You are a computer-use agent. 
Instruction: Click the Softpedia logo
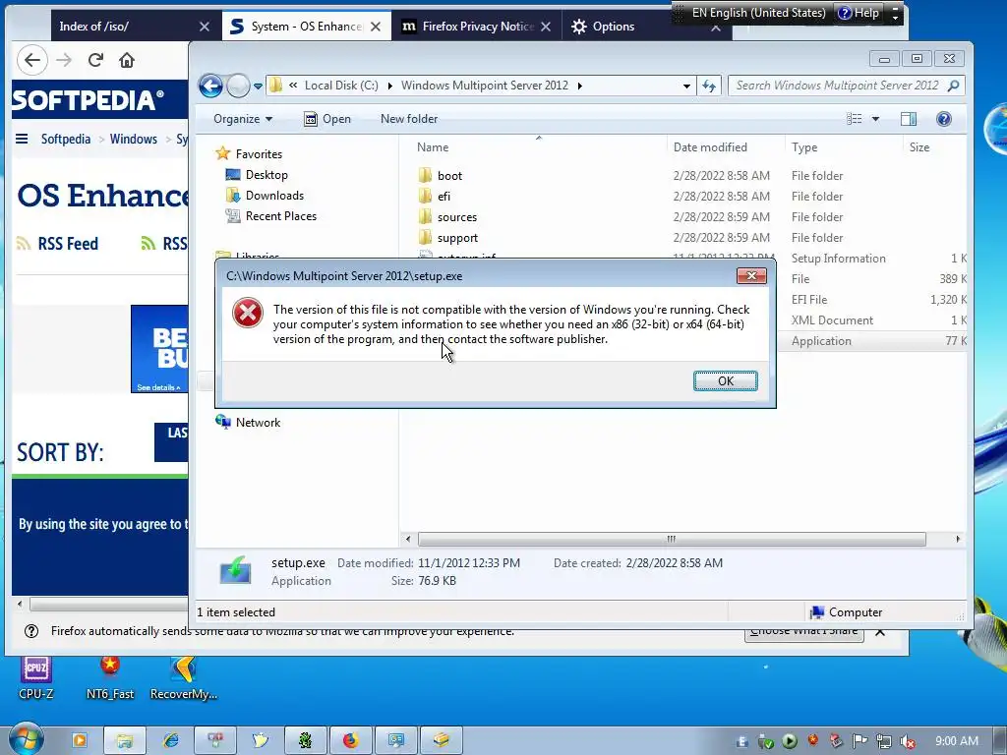point(88,99)
